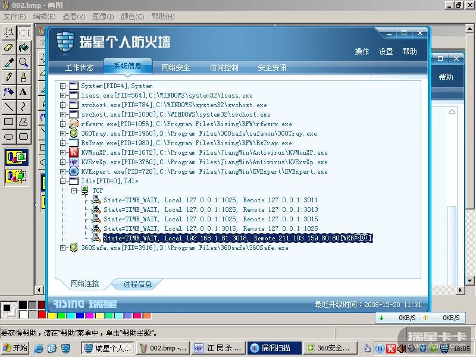The image size is (476, 357).
Task: Click the Windows 开始 start button
Action: tap(15, 348)
